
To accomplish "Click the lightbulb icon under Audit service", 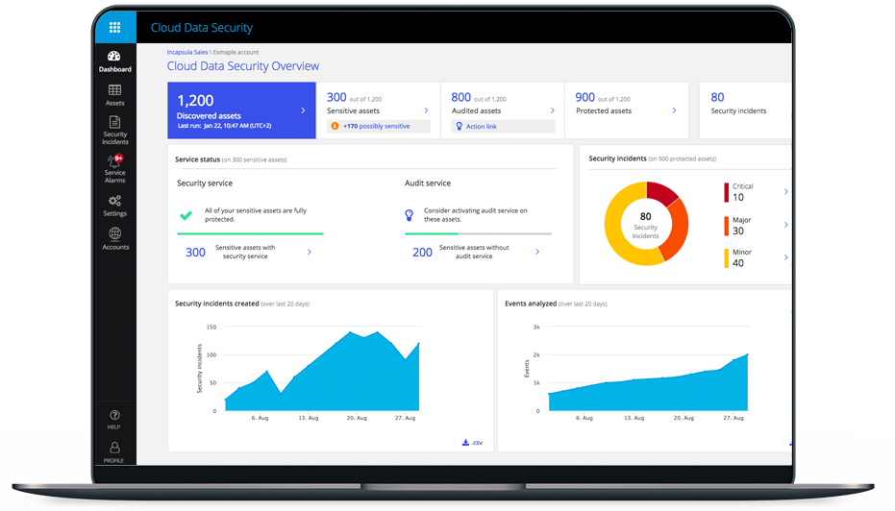I will coord(409,215).
